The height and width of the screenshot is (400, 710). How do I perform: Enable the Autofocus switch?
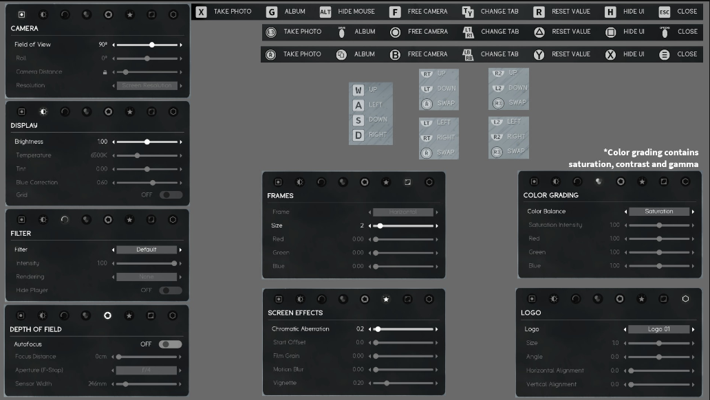tap(170, 344)
